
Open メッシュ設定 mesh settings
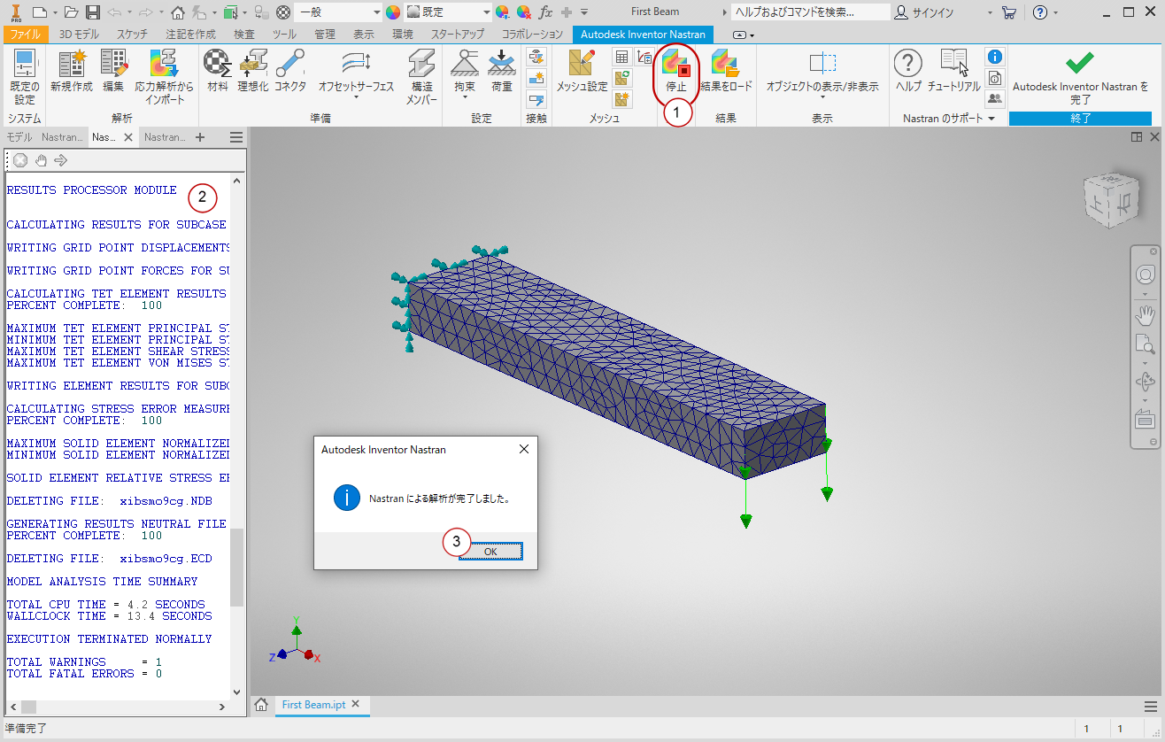coord(582,64)
